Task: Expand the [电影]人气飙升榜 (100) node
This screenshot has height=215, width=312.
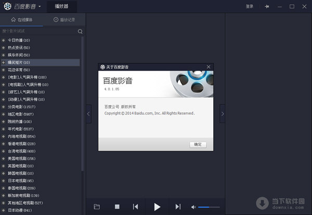Action: (x=4, y=77)
